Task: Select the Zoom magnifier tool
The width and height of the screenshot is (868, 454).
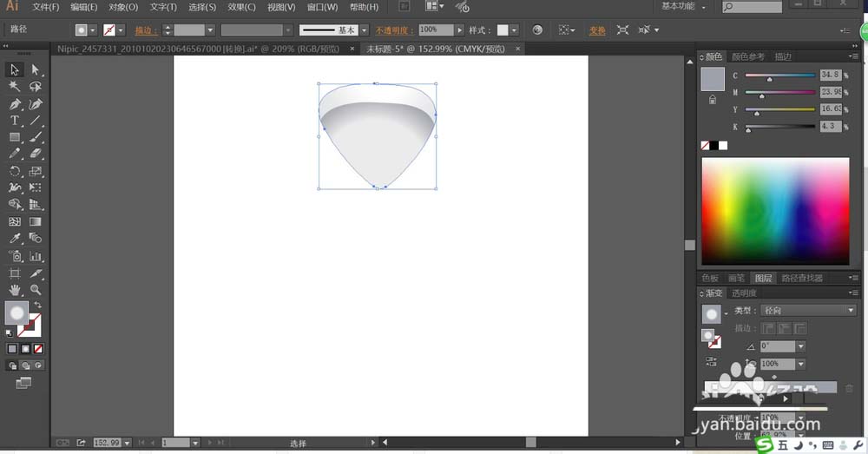Action: 36,290
